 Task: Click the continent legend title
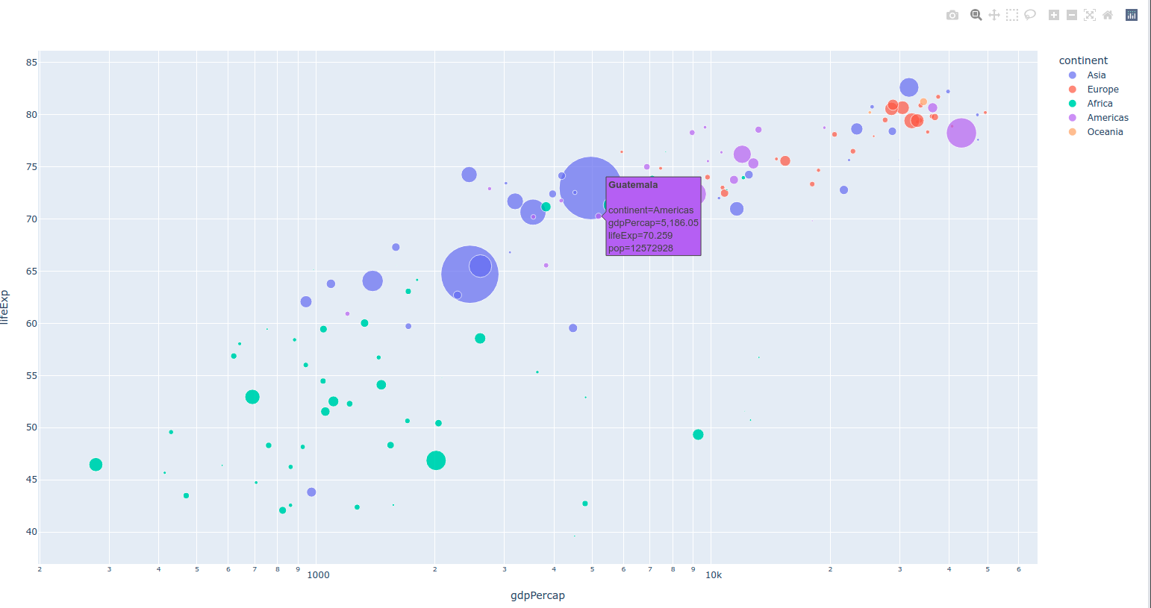[1083, 60]
